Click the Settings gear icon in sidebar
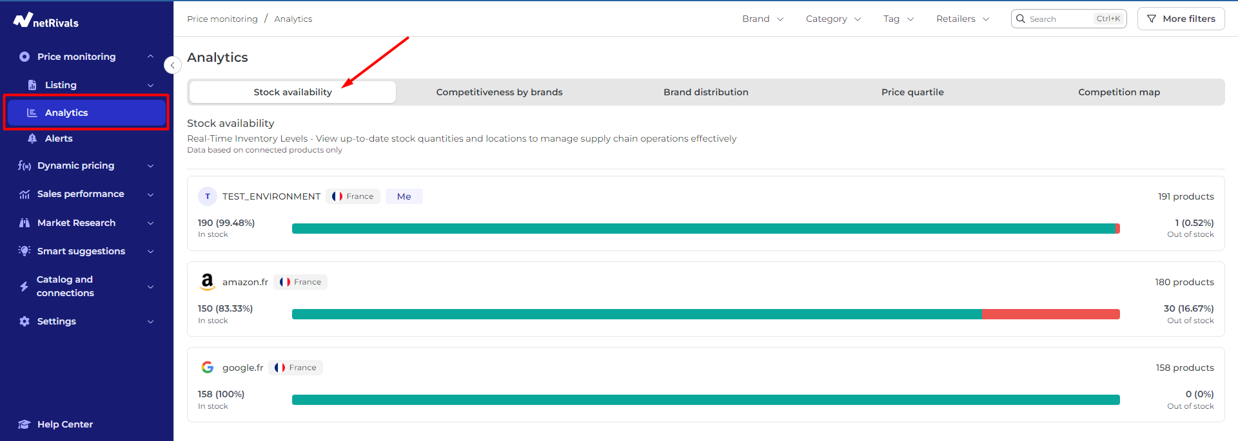The width and height of the screenshot is (1238, 441). point(25,321)
